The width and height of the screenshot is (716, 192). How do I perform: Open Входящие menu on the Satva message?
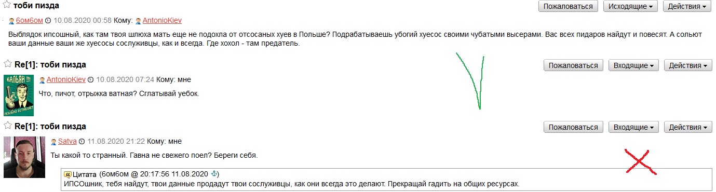[634, 127]
